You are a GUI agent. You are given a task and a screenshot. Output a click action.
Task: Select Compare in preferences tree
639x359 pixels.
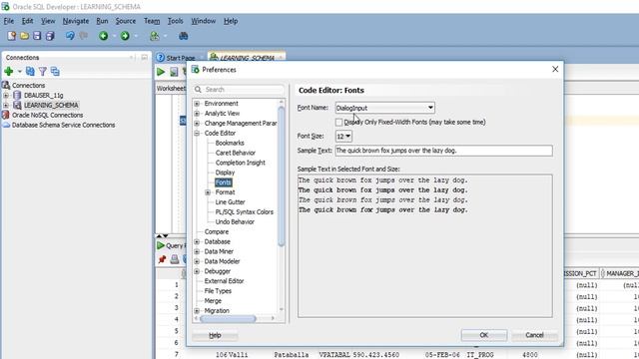(x=217, y=231)
